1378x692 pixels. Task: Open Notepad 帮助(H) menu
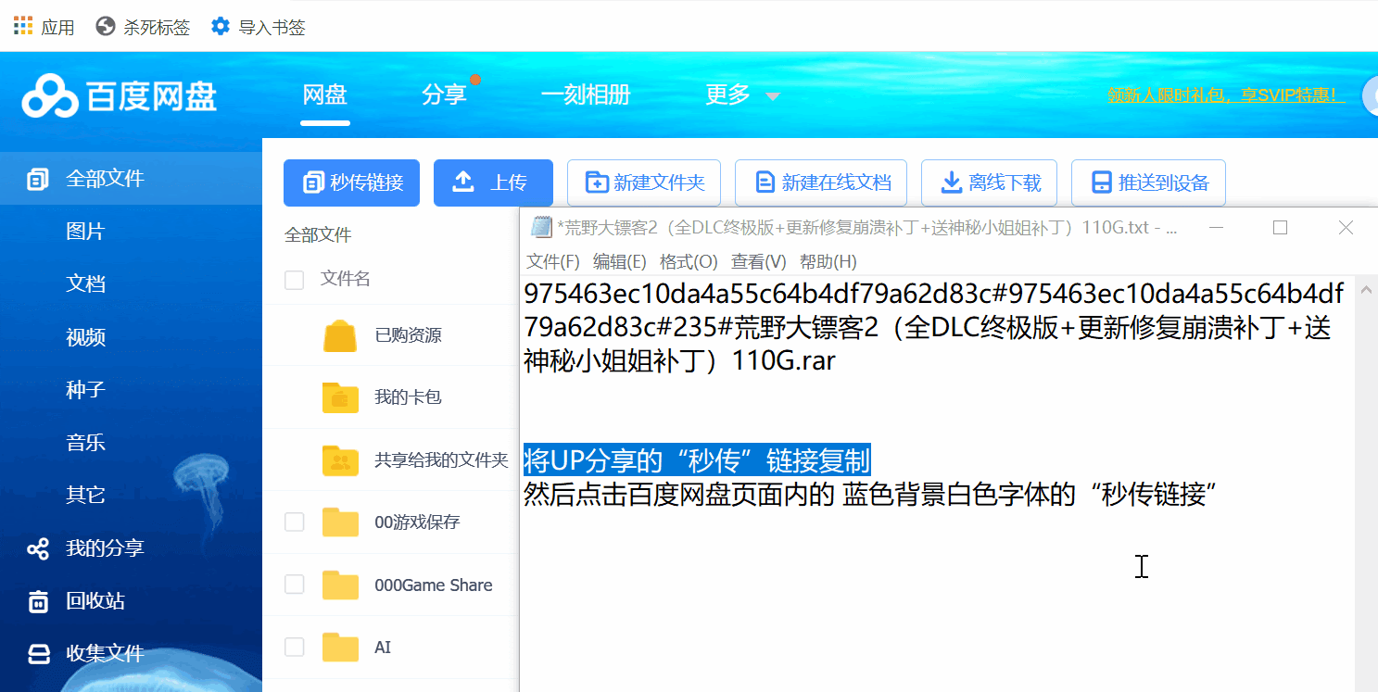point(828,262)
